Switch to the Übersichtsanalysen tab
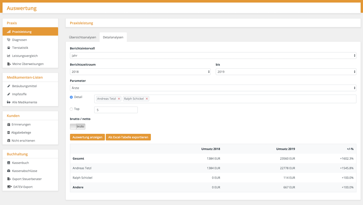The height and width of the screenshot is (205, 363). (83, 37)
